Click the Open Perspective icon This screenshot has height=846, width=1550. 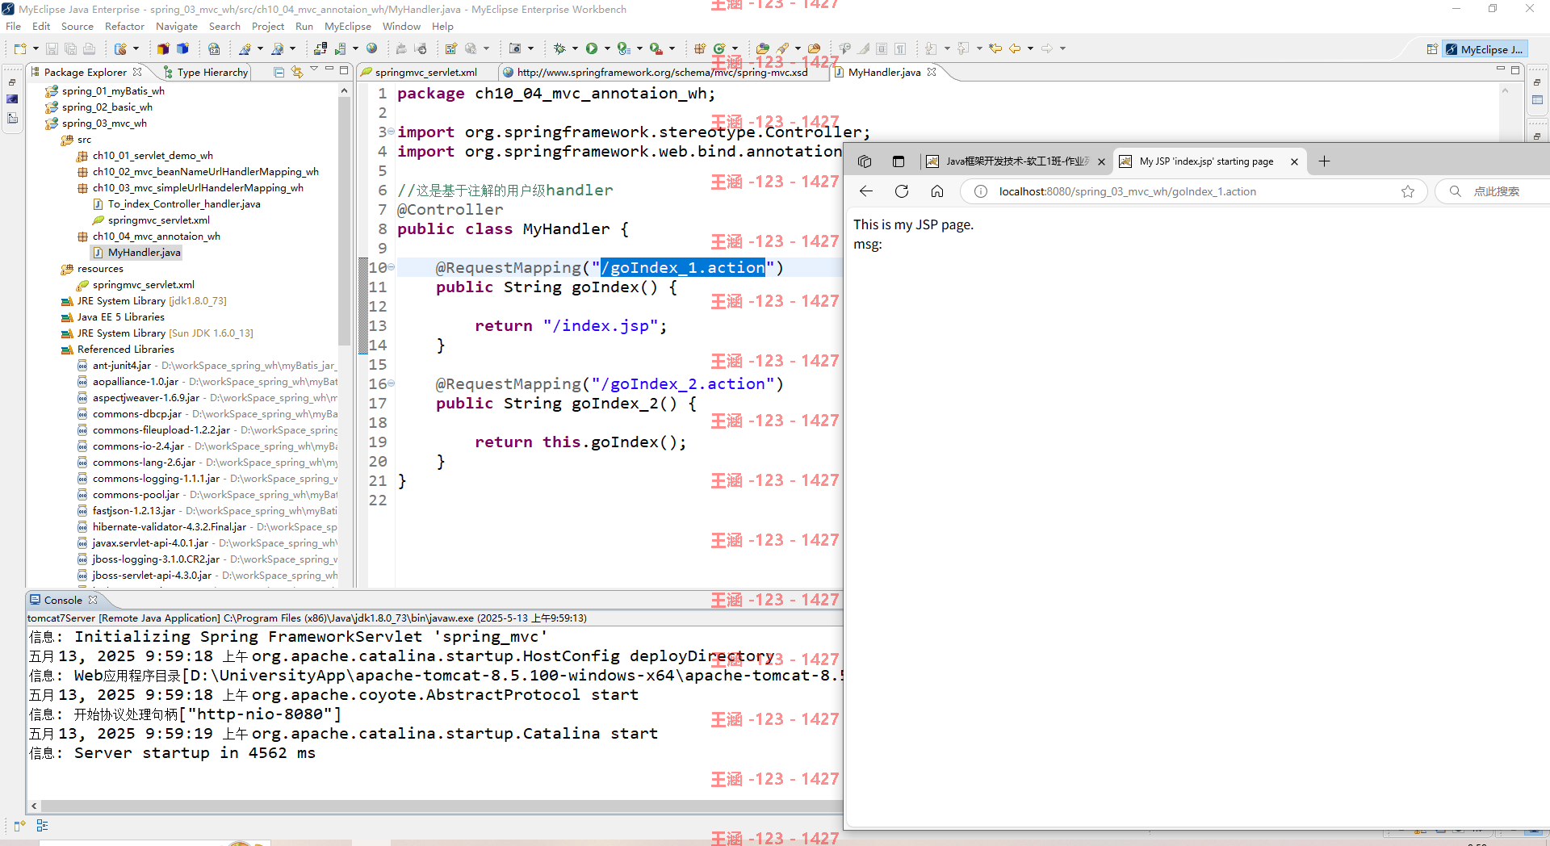[1432, 49]
